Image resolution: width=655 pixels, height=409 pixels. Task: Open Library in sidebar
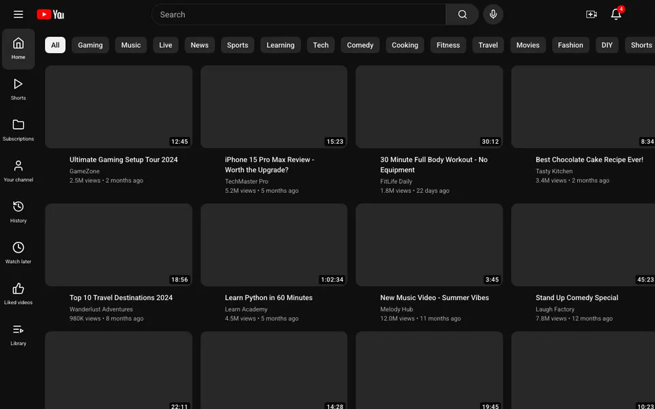click(18, 335)
